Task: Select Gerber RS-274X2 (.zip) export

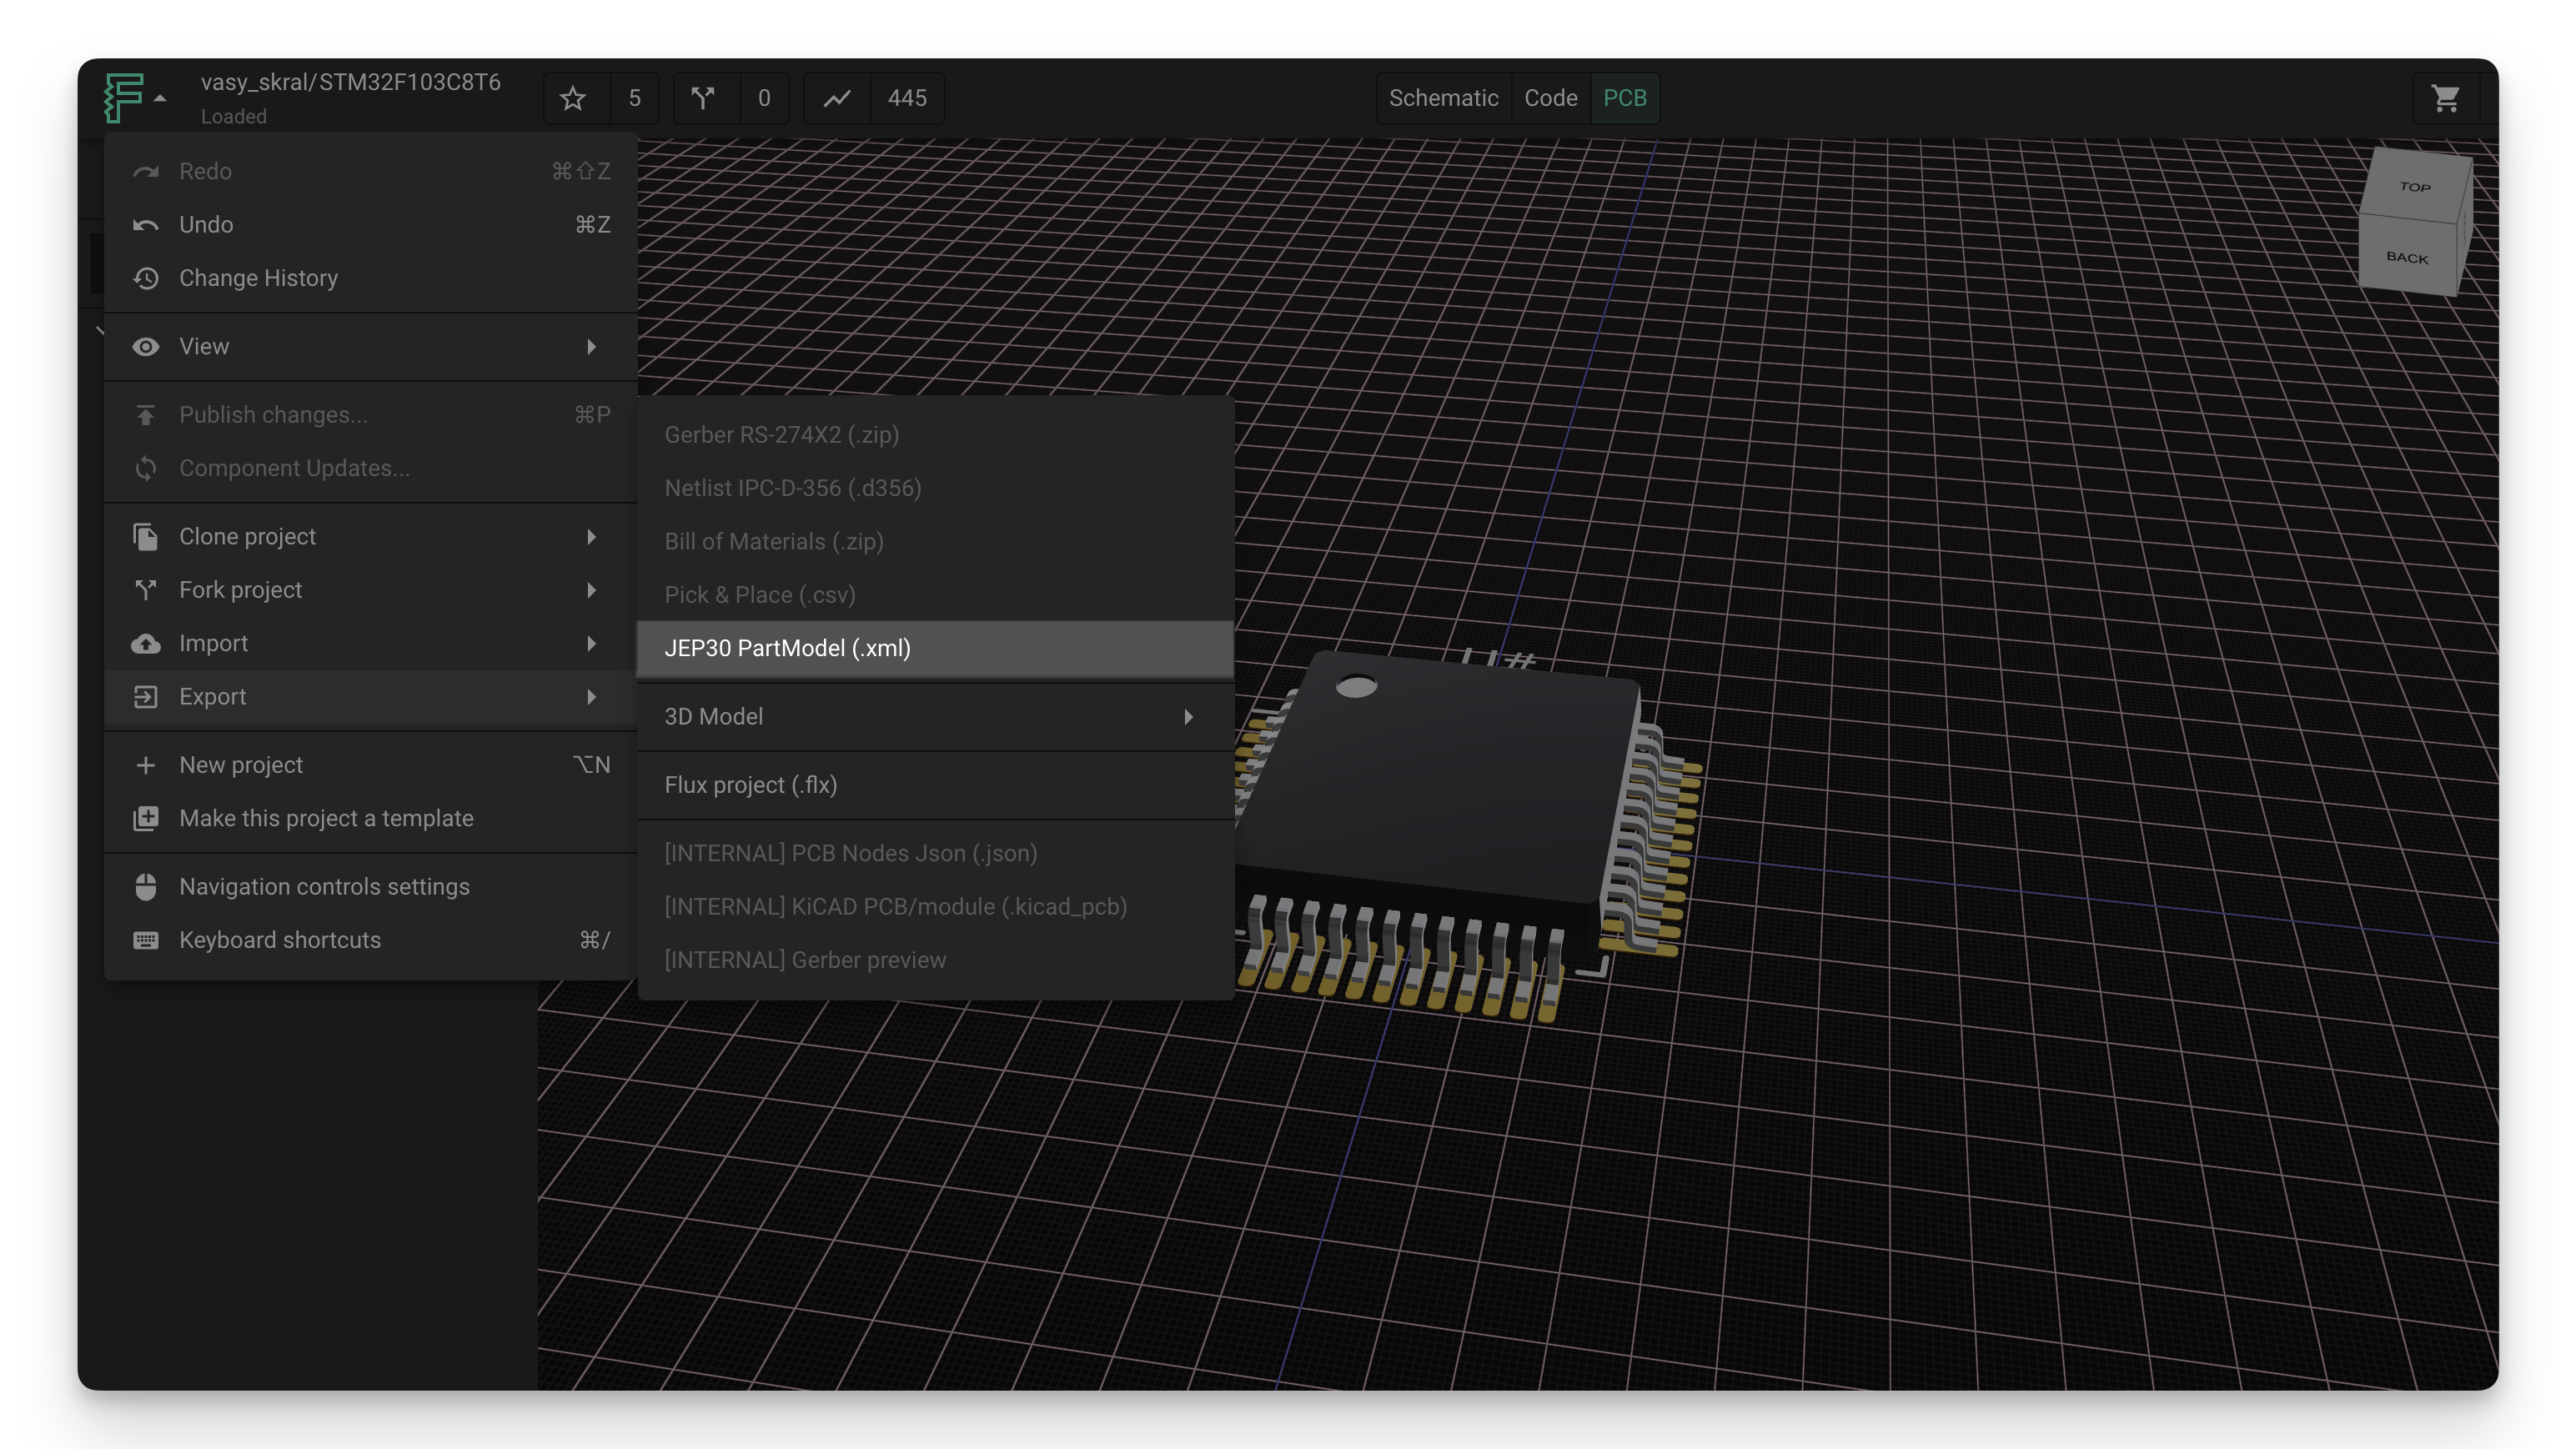Action: 935,435
